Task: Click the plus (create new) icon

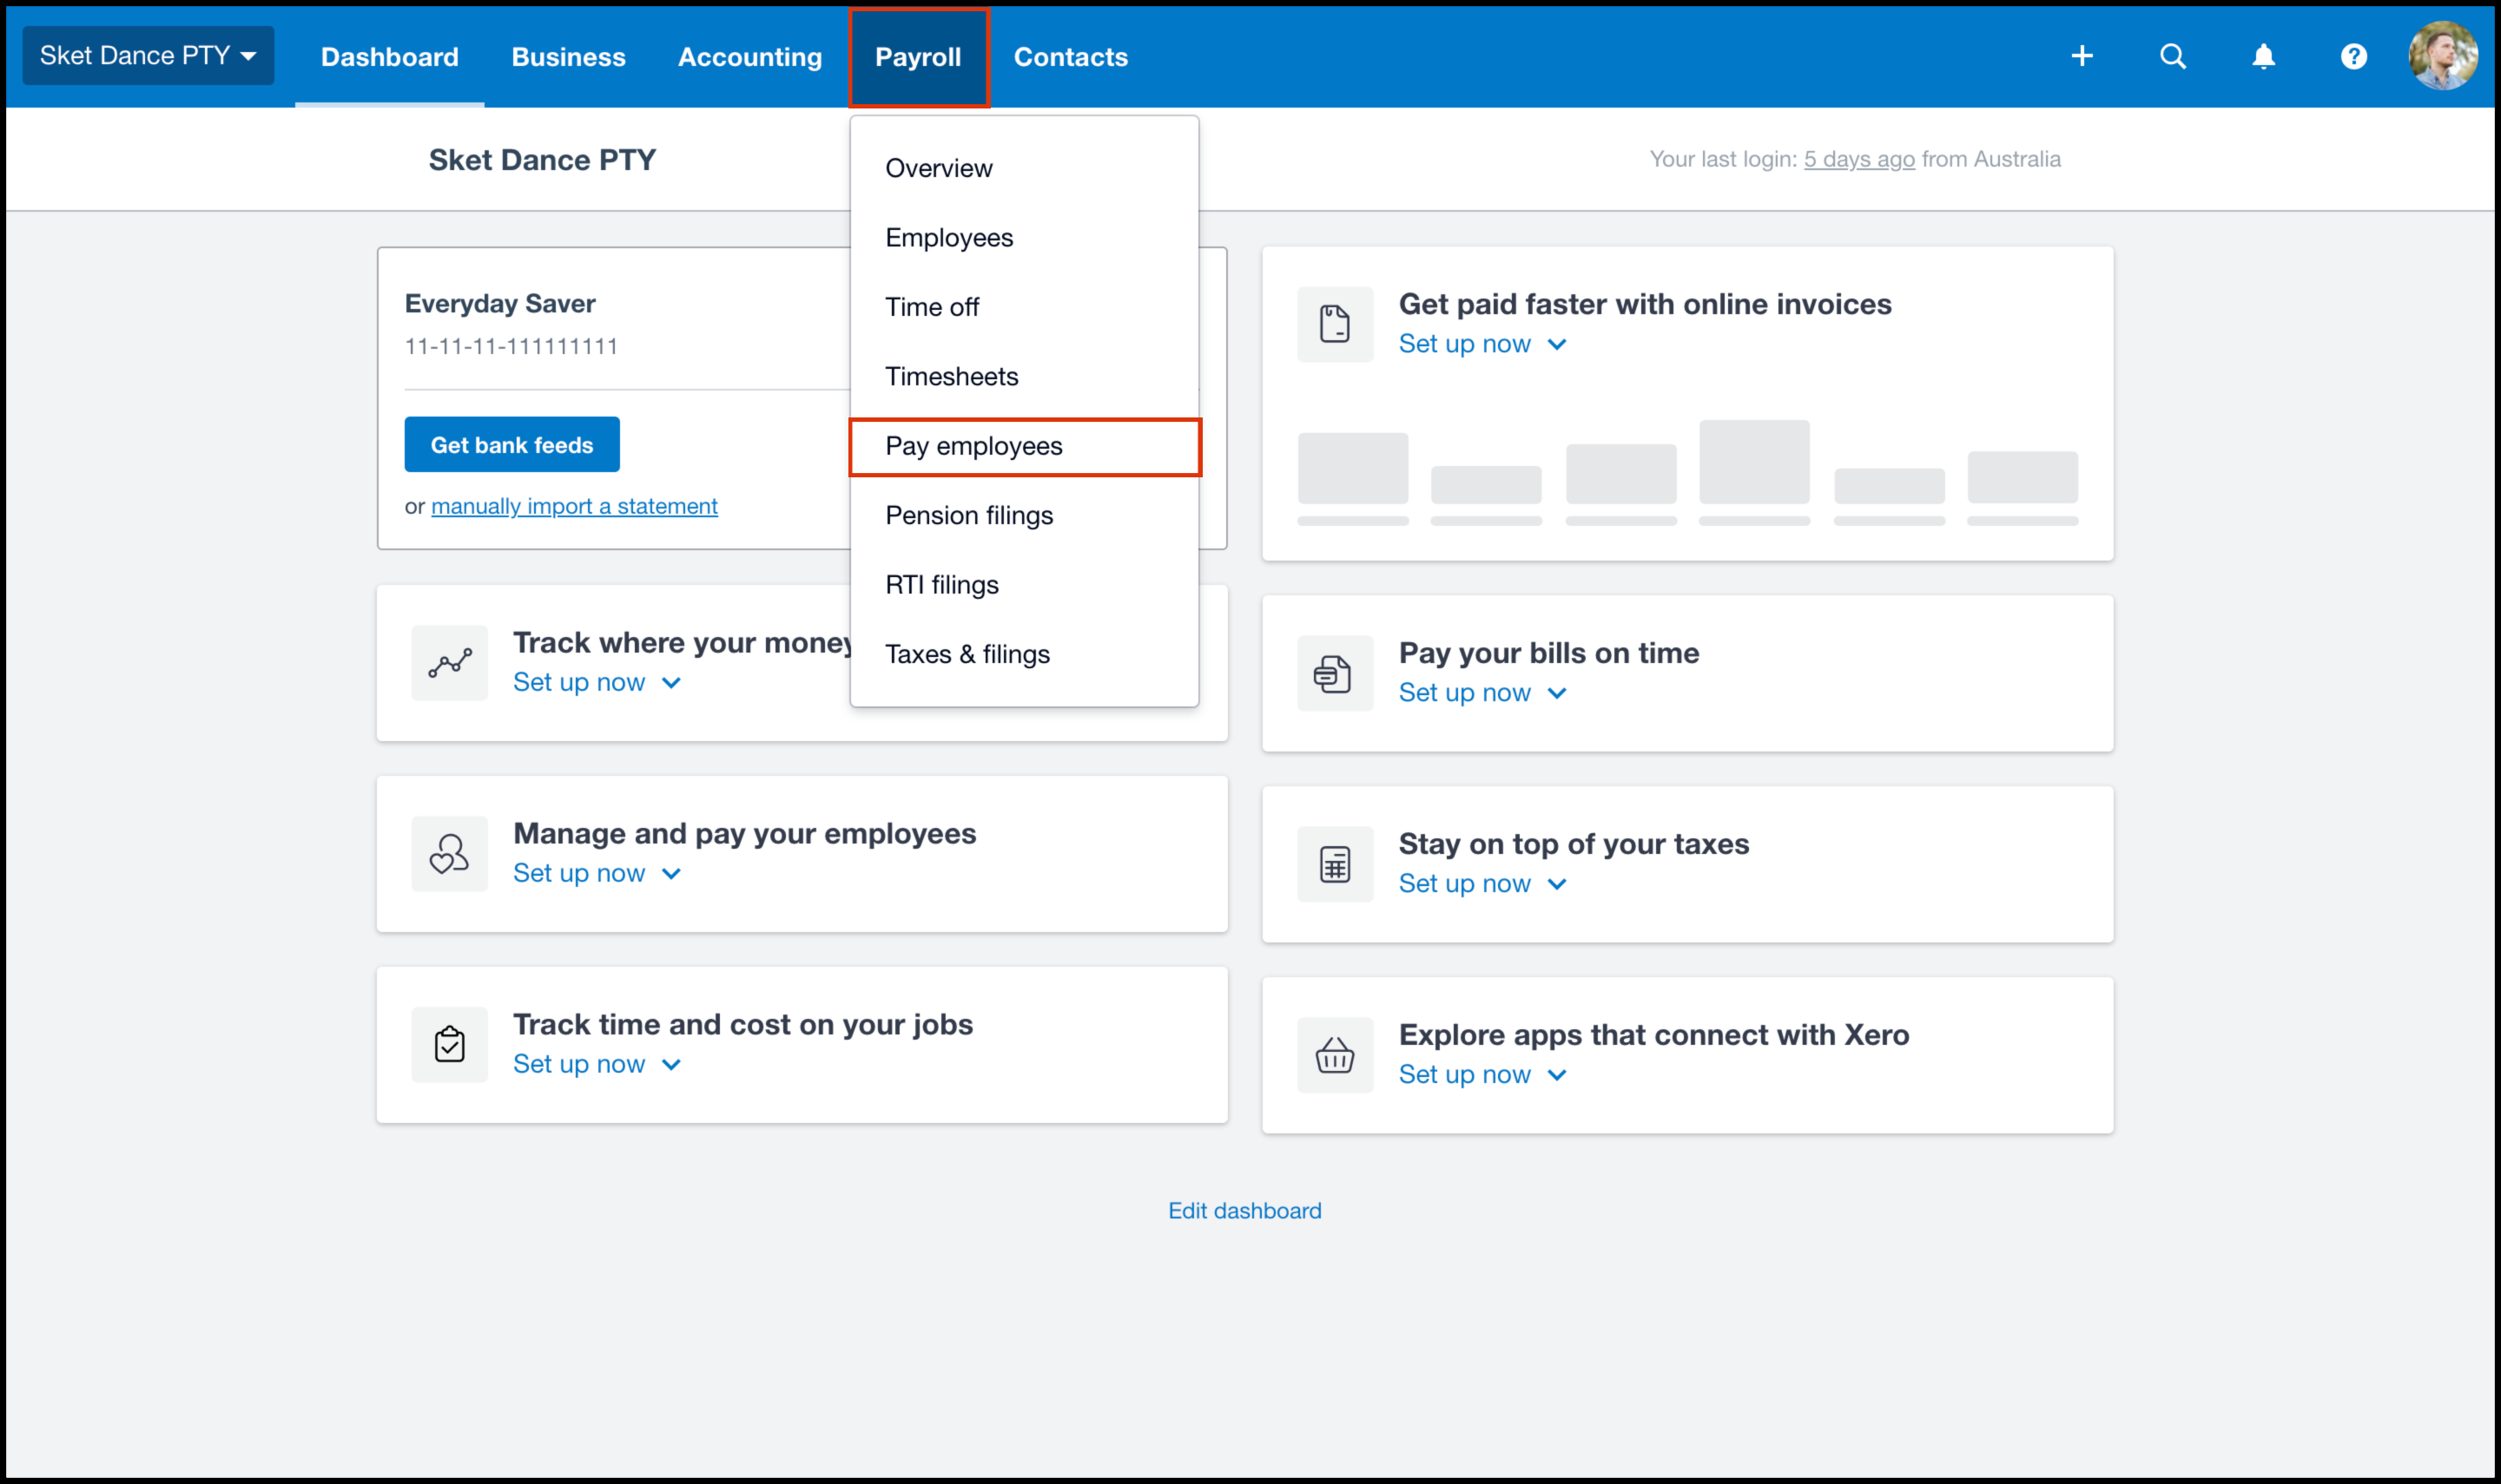Action: pos(2082,56)
